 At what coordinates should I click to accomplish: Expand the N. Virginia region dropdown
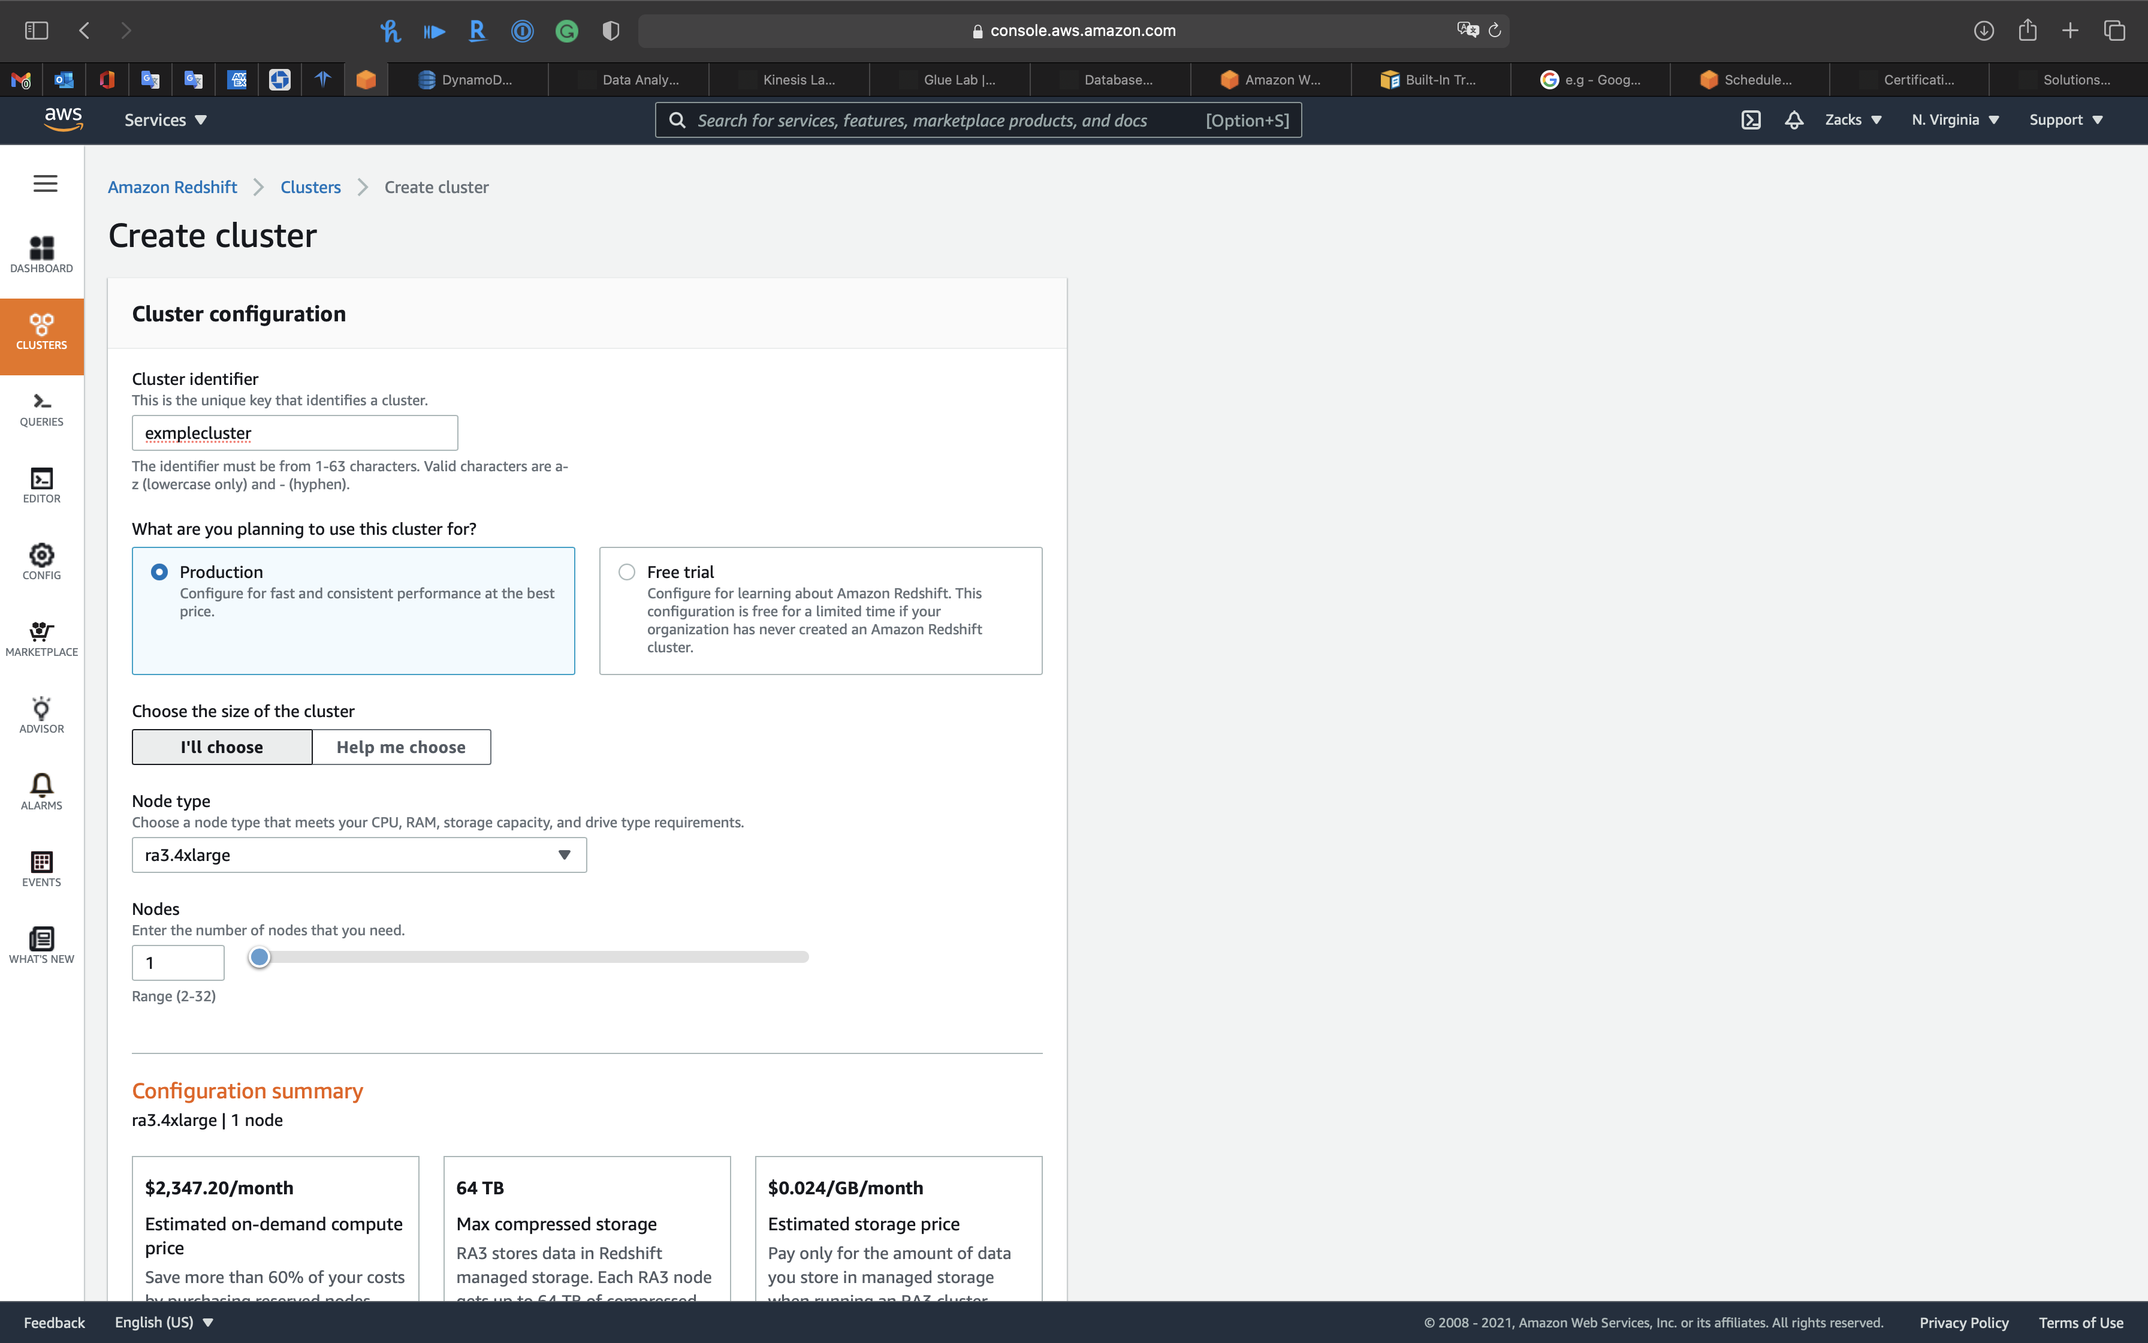[1954, 120]
